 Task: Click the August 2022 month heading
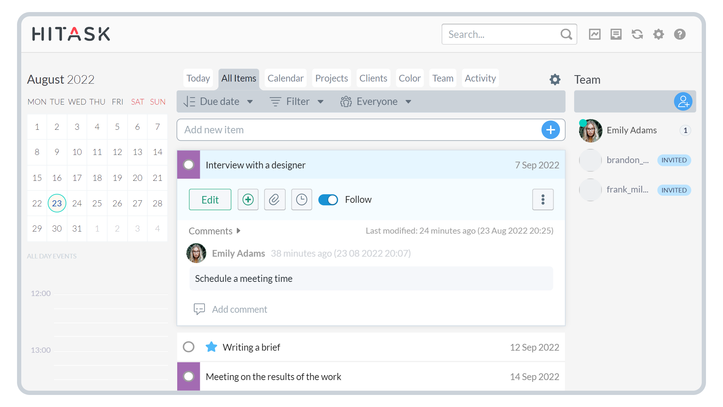[x=61, y=79]
